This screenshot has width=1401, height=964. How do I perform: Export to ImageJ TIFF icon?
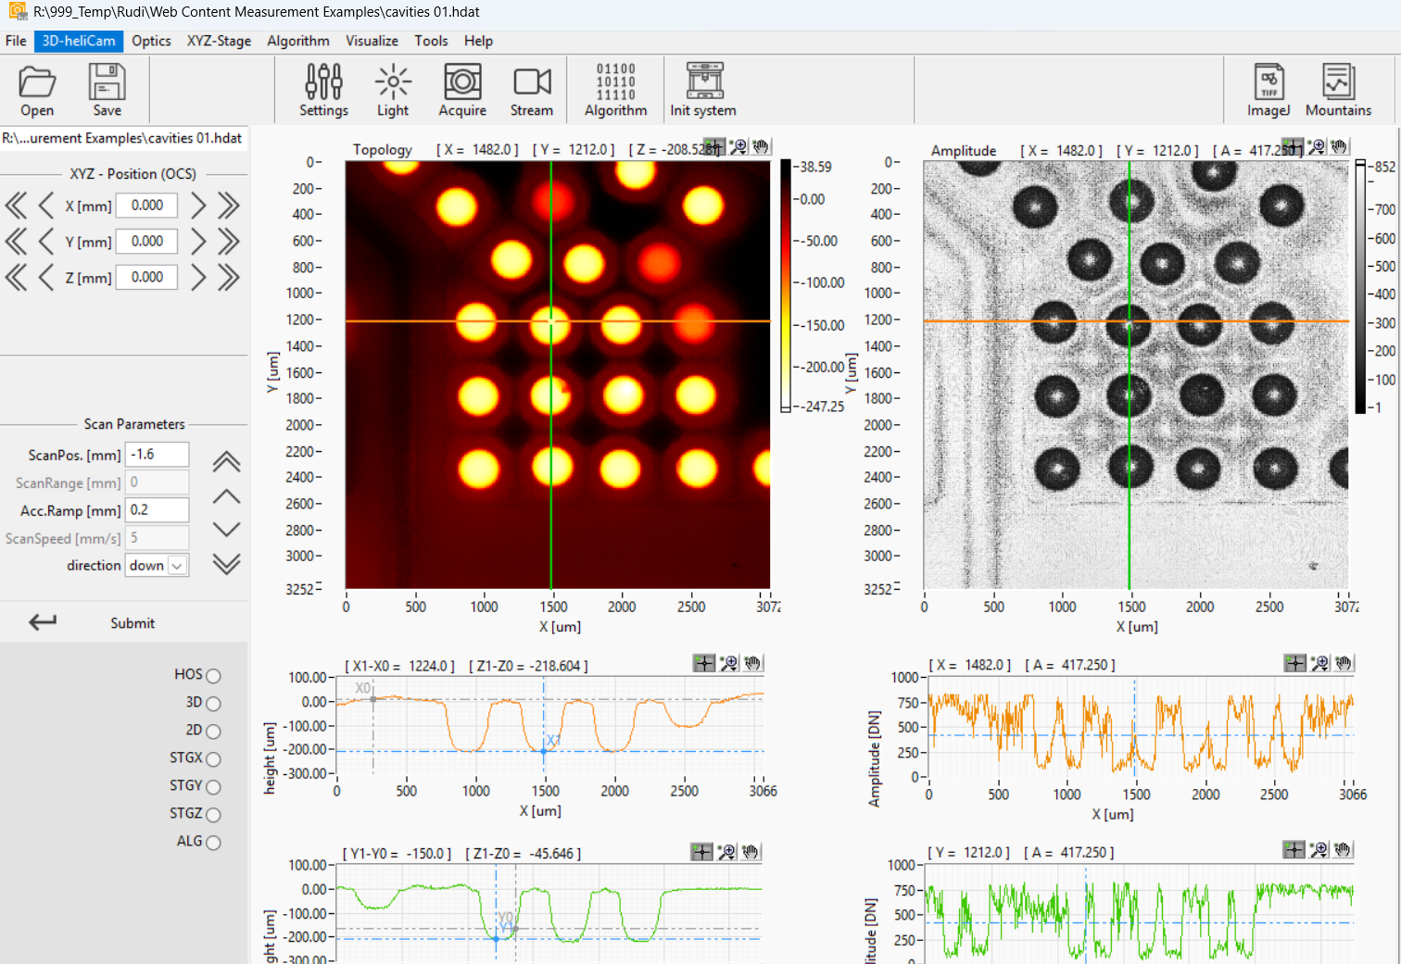[x=1268, y=83]
